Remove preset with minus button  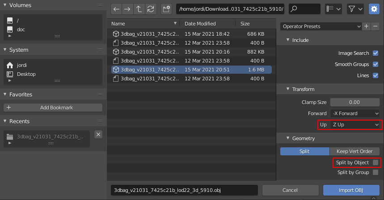[x=375, y=26]
